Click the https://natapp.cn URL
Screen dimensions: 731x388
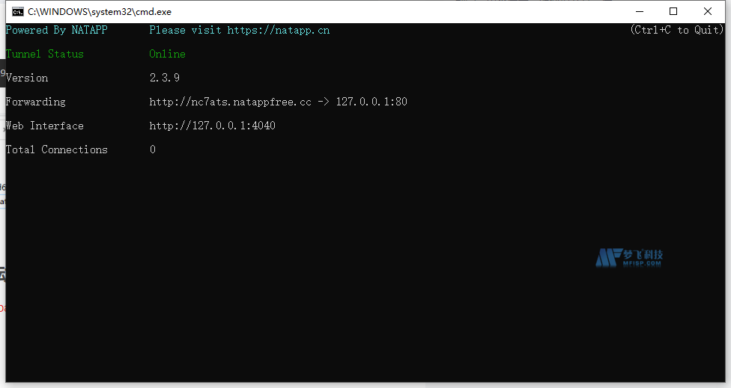[x=278, y=31]
